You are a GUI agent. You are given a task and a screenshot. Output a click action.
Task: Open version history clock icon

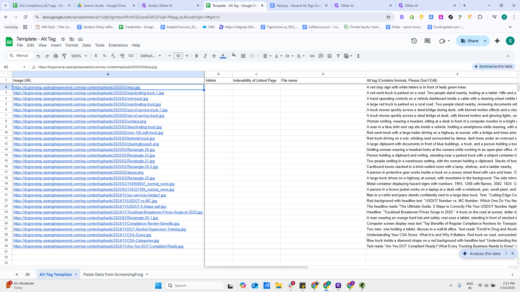coord(414,41)
